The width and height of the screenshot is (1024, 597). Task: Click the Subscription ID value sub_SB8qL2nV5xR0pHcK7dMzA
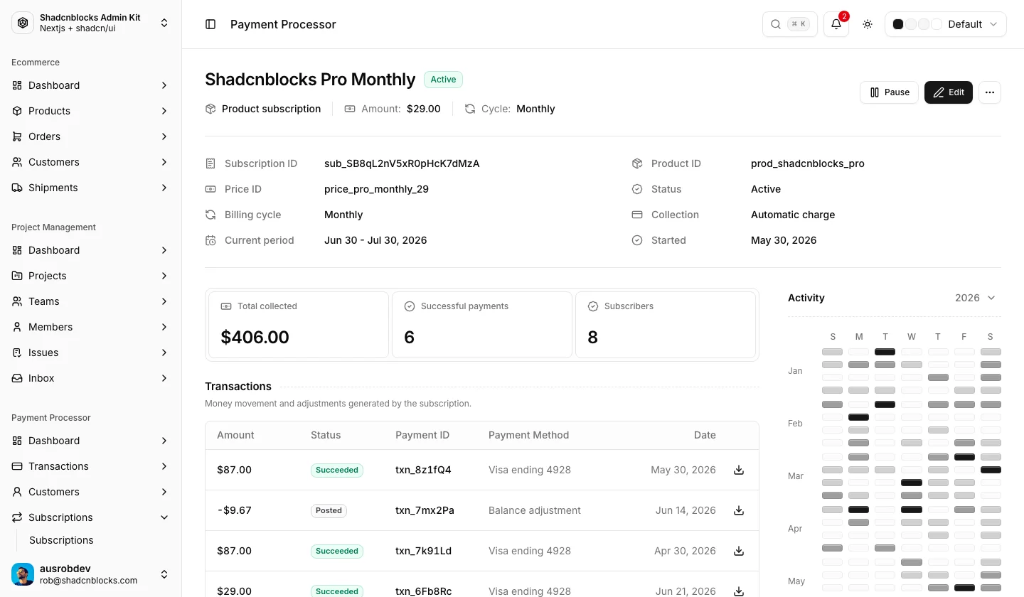tap(402, 163)
